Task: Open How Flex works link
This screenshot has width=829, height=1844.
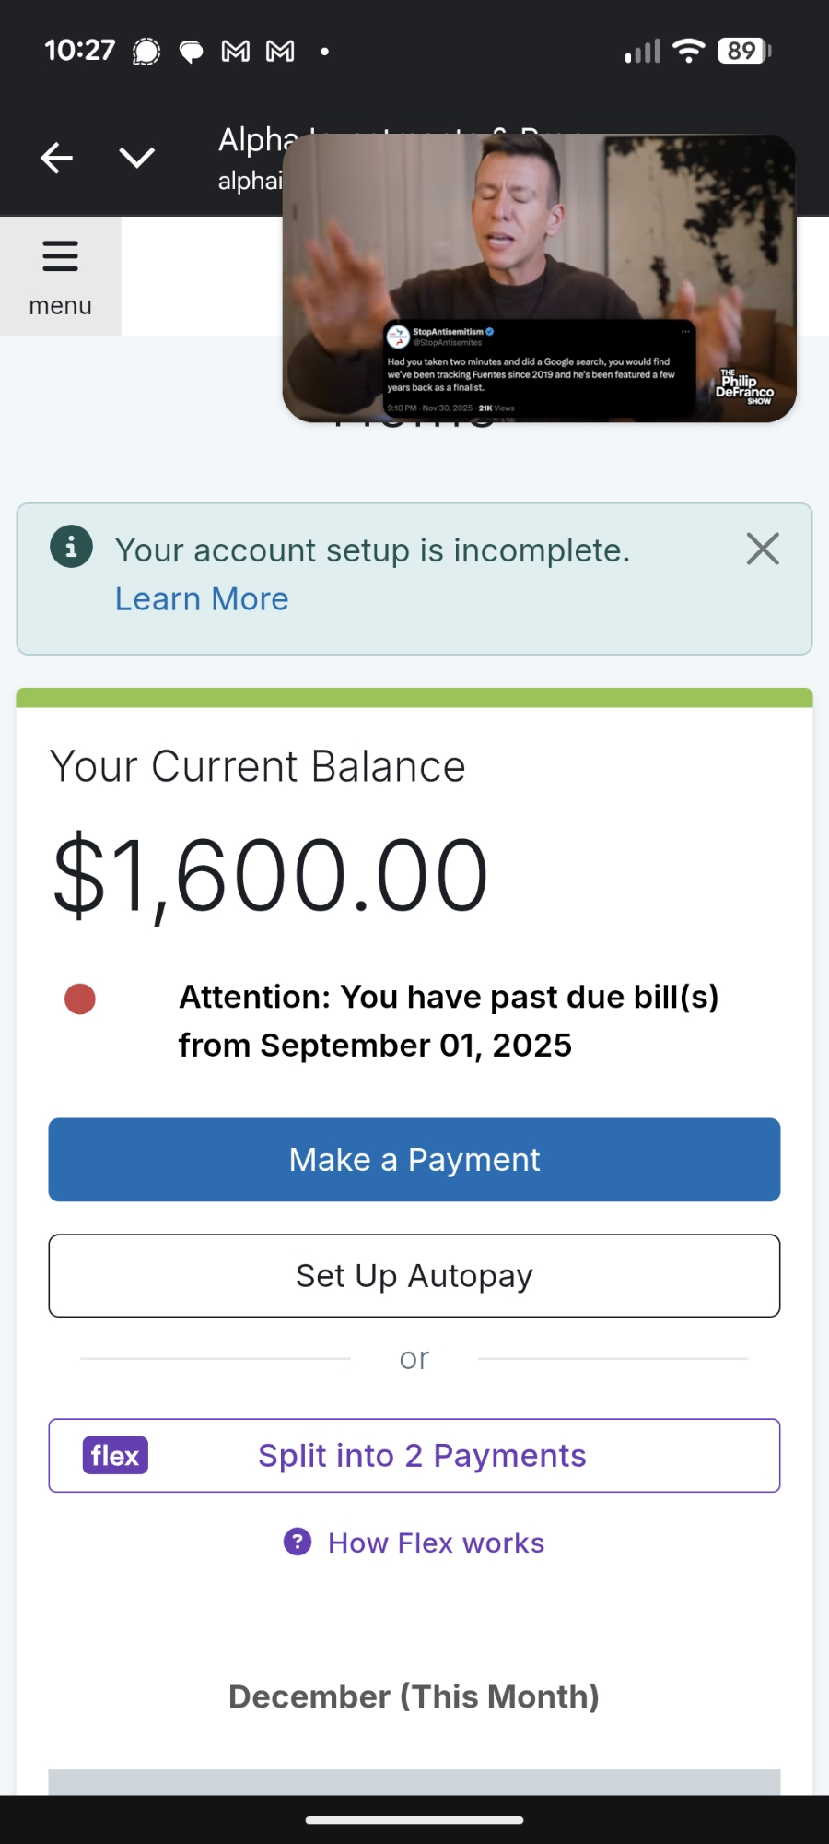Action: (x=436, y=1543)
